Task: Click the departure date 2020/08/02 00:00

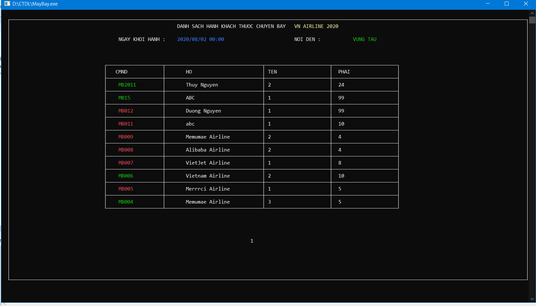Action: tap(201, 39)
